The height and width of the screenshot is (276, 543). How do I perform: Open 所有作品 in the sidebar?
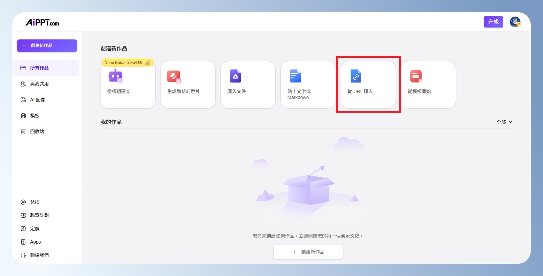point(39,68)
